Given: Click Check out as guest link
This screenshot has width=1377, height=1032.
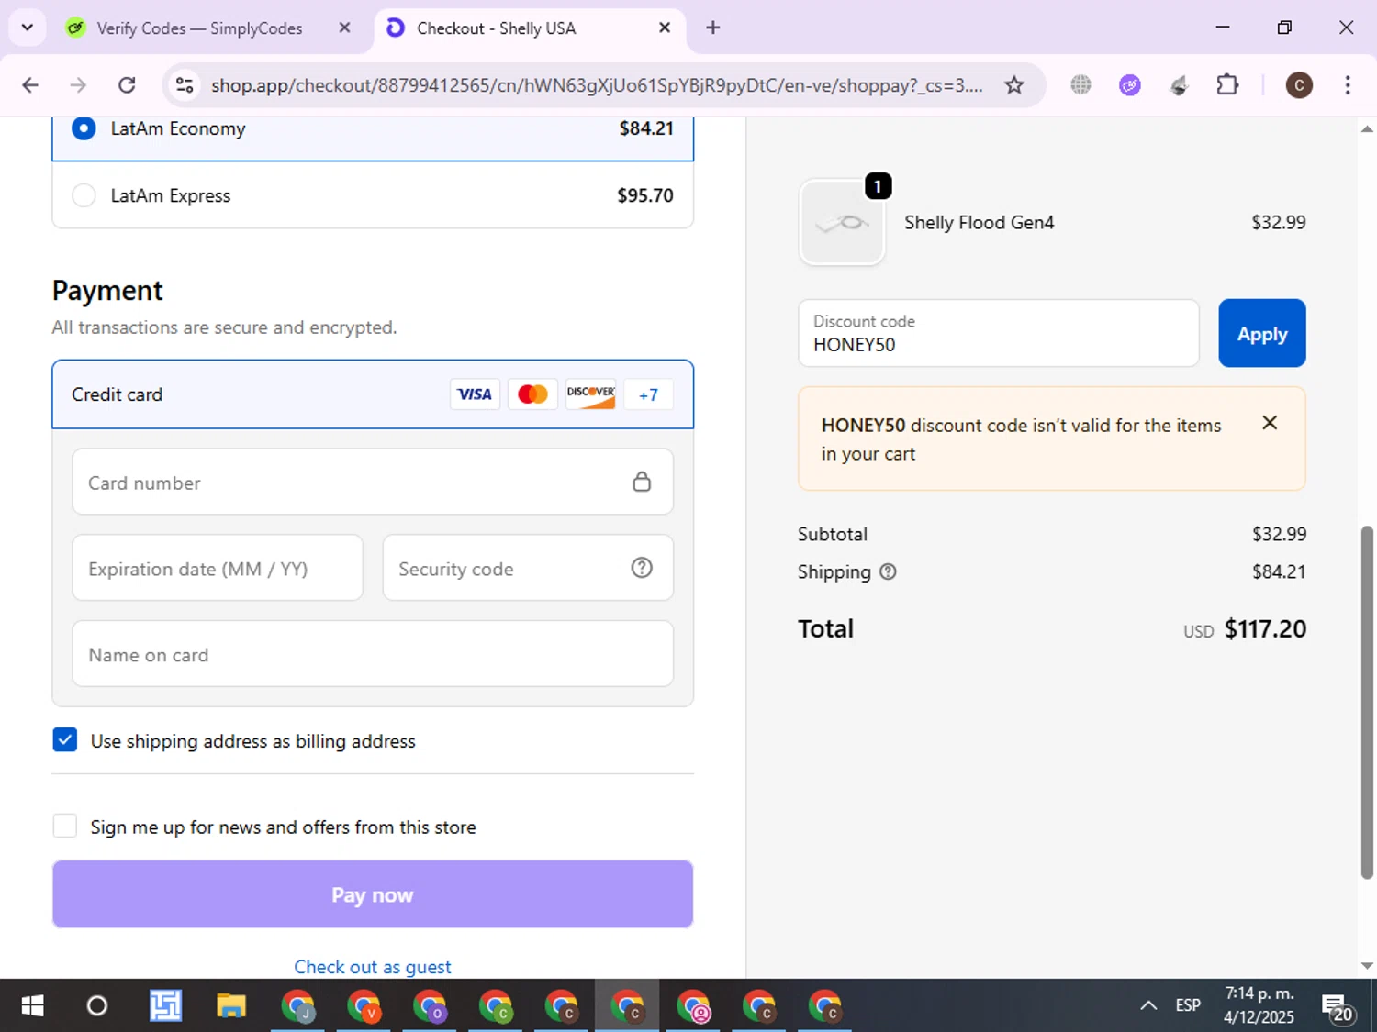Looking at the screenshot, I should pyautogui.click(x=373, y=967).
